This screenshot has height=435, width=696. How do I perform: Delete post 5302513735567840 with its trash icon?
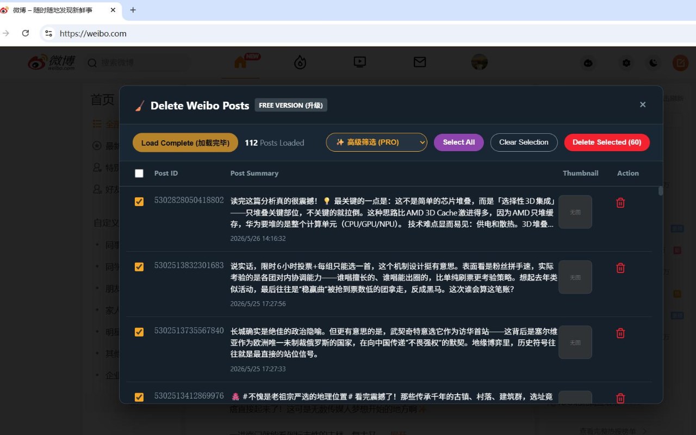(x=620, y=333)
